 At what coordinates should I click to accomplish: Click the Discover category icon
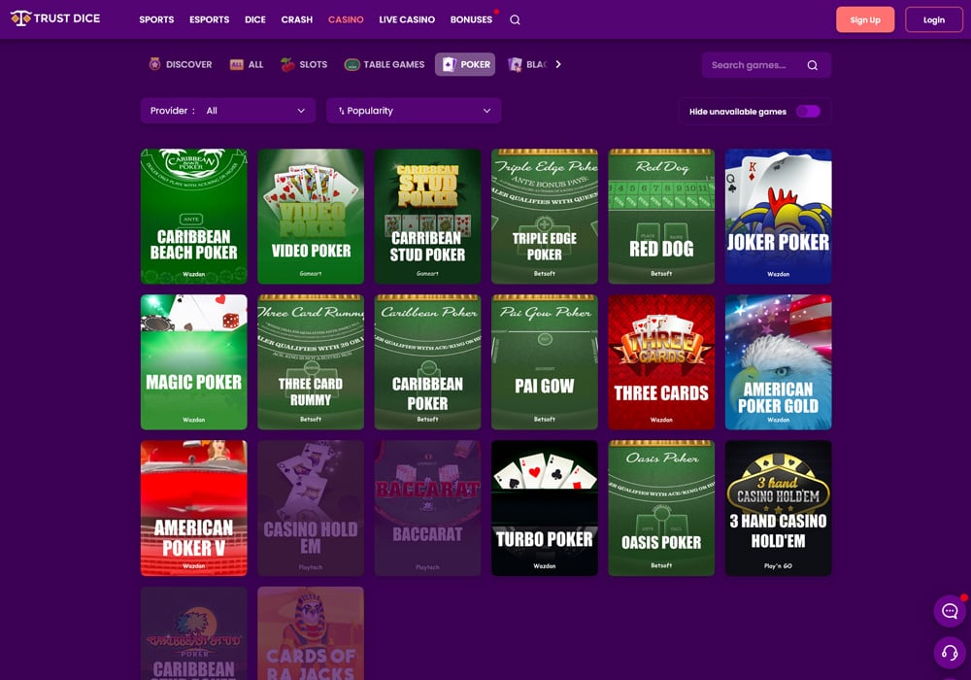[x=154, y=64]
